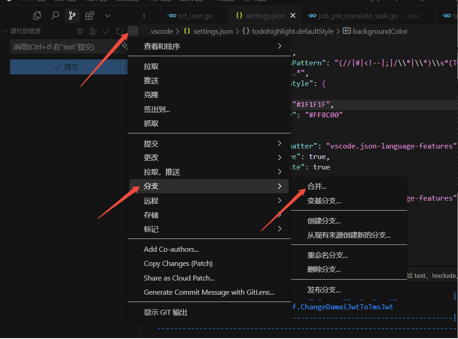458x339 pixels.
Task: Open the 查看和排序 submenu
Action: click(209, 47)
